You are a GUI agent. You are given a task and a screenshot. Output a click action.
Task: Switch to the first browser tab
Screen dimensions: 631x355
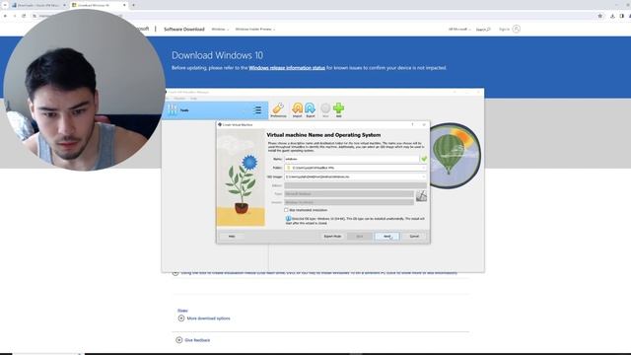point(38,5)
